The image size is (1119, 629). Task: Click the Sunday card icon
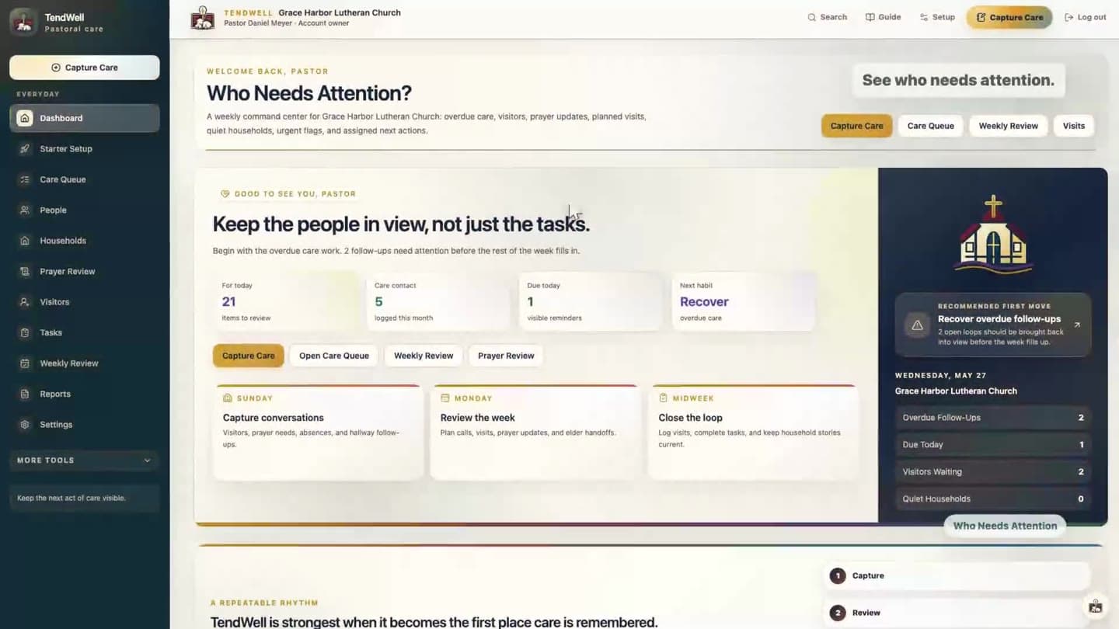[228, 398]
